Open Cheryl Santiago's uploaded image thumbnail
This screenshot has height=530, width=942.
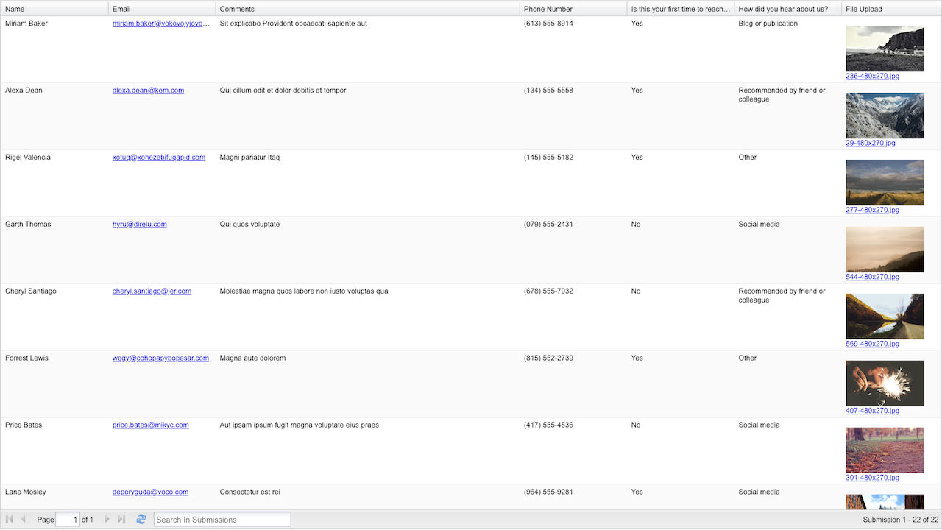pos(885,316)
